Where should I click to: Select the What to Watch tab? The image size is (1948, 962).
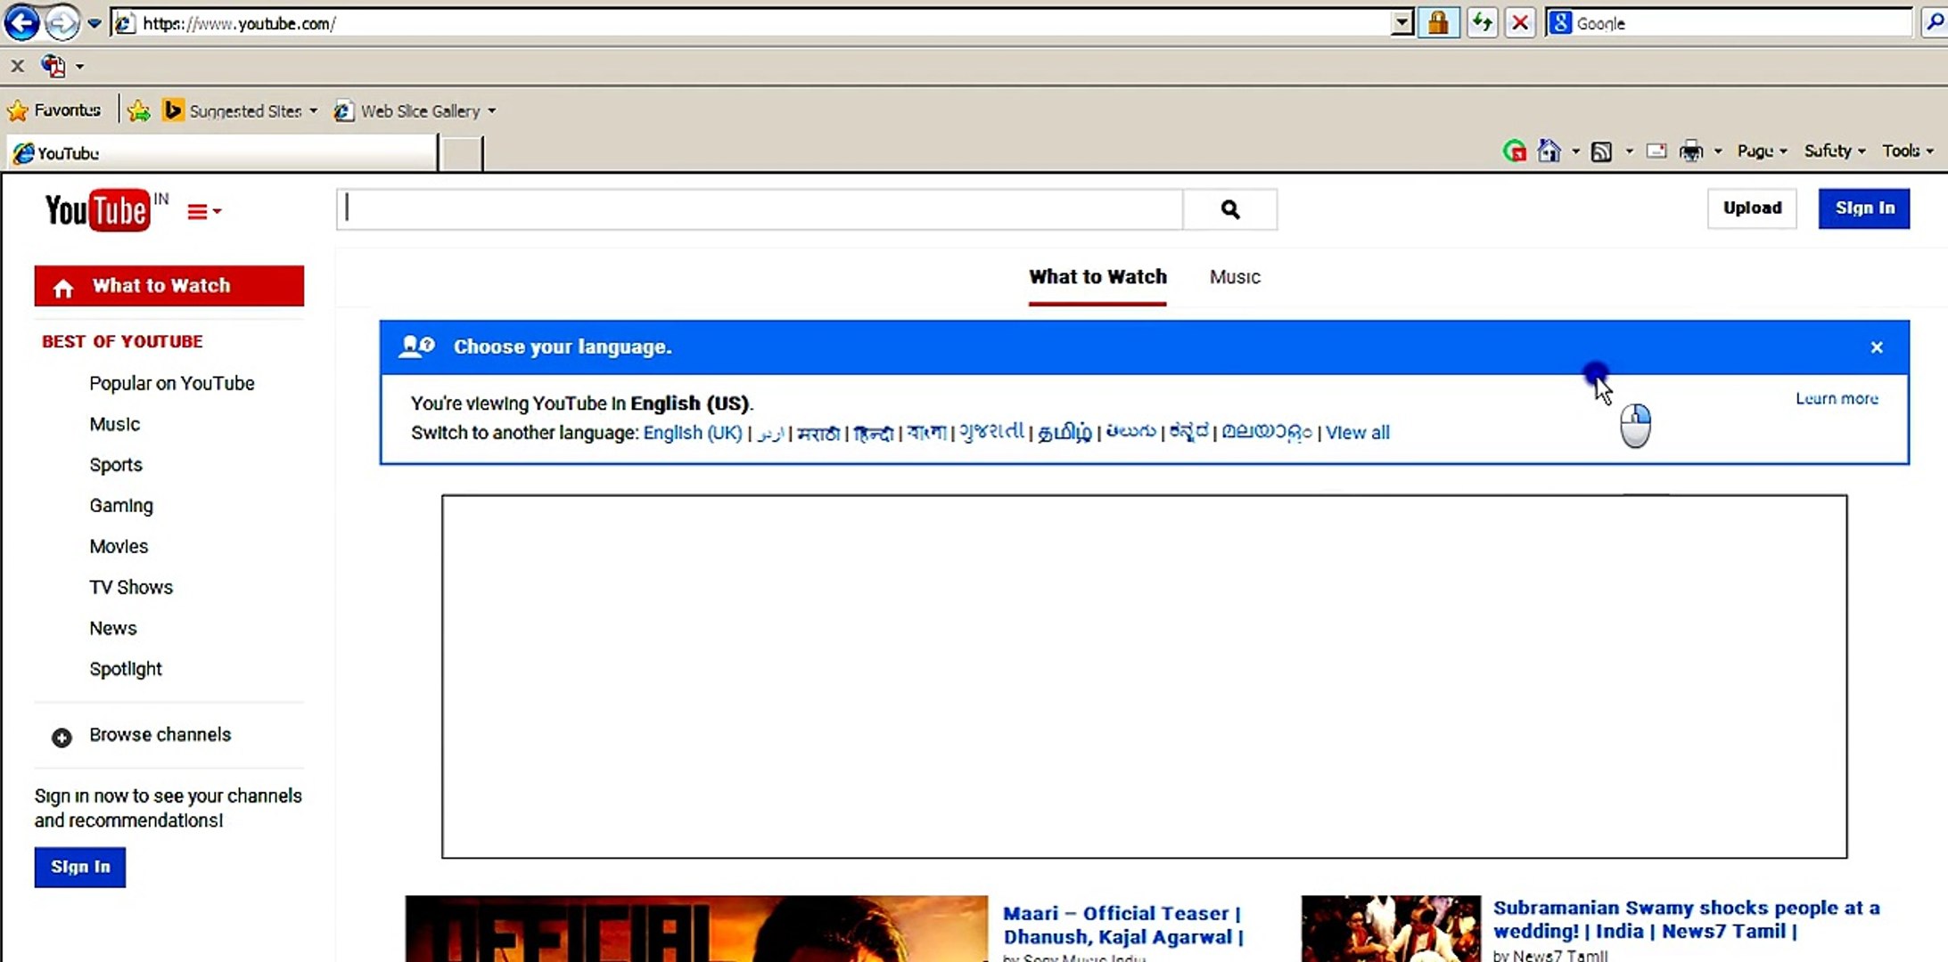pos(1097,277)
